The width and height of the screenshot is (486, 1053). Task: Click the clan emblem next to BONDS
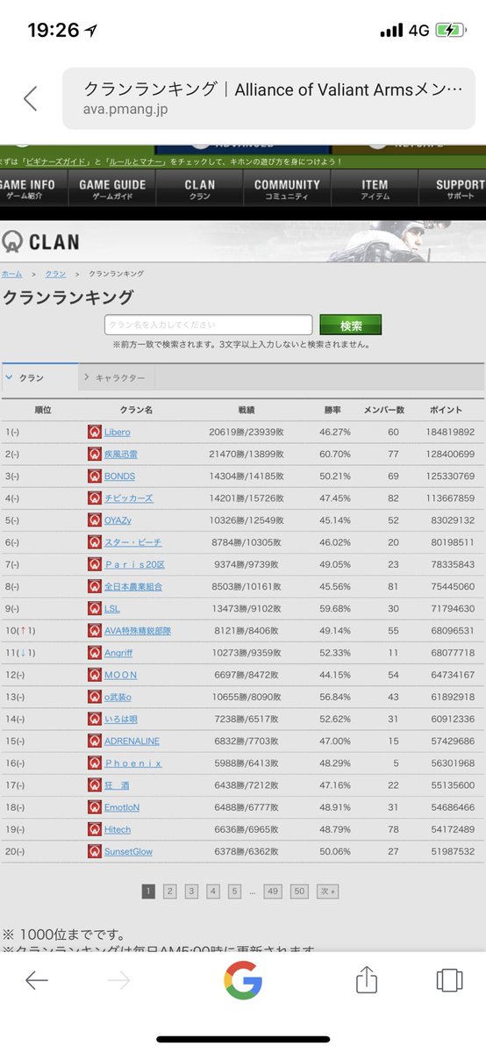[x=95, y=476]
